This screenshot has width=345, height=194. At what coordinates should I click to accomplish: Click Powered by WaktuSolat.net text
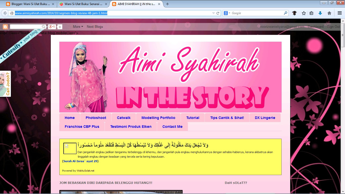[78, 171]
